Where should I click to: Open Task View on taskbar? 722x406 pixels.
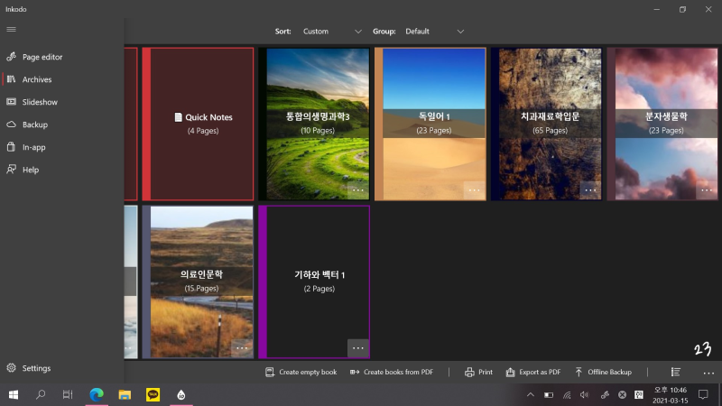(x=68, y=394)
